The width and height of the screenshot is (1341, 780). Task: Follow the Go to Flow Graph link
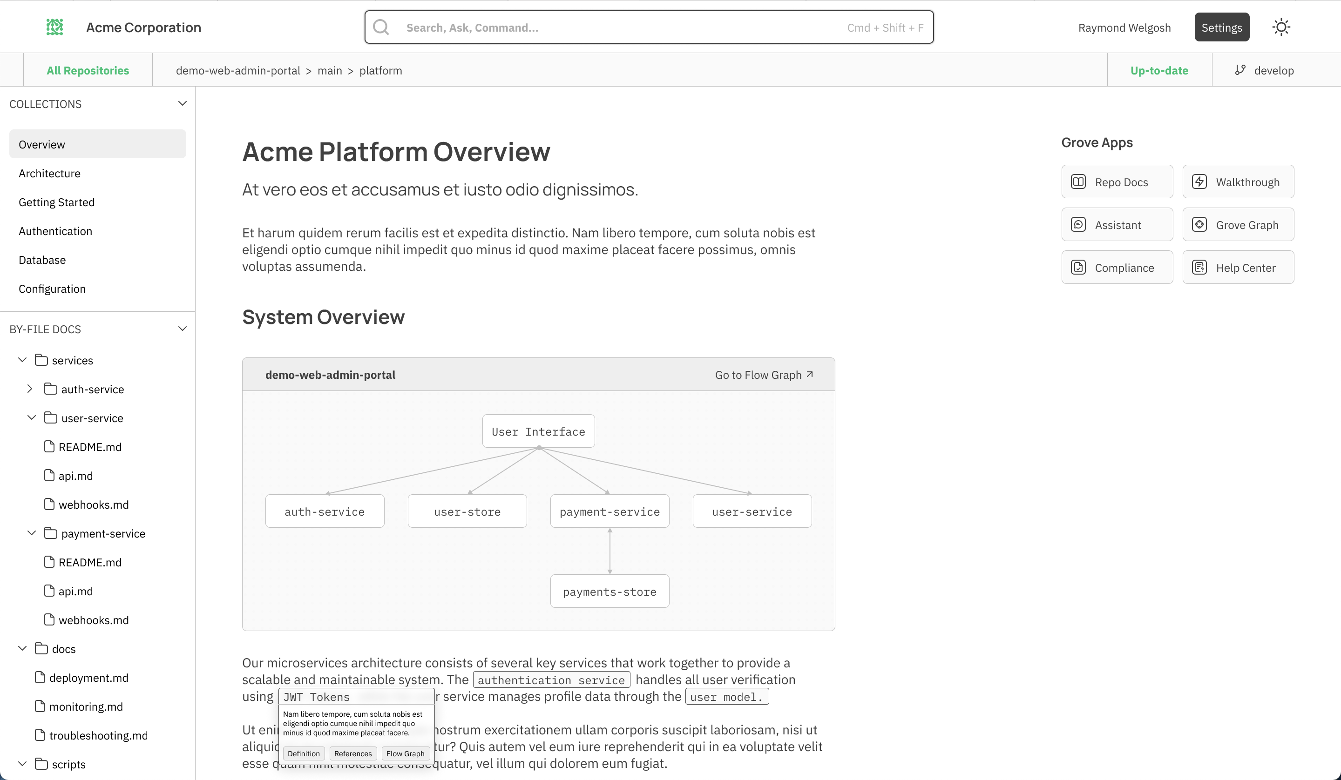click(764, 375)
